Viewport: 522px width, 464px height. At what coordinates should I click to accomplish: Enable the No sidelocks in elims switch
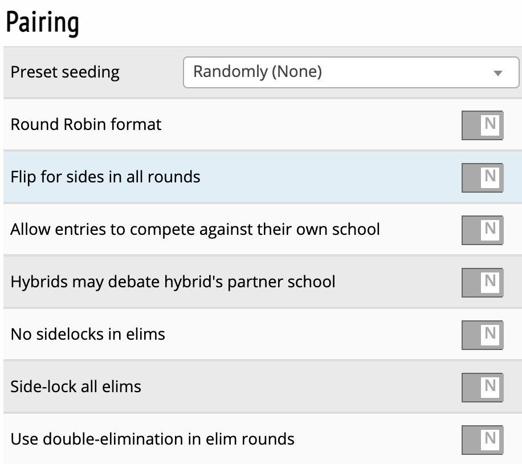coord(482,334)
